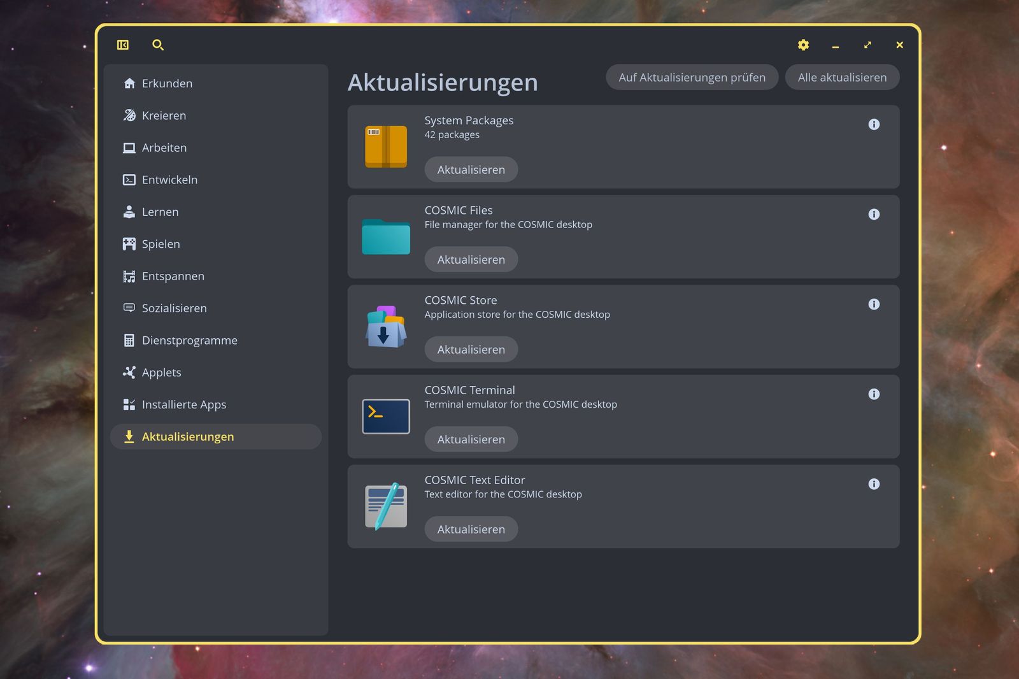
Task: Click the COSMIC Text Editor title
Action: (475, 480)
